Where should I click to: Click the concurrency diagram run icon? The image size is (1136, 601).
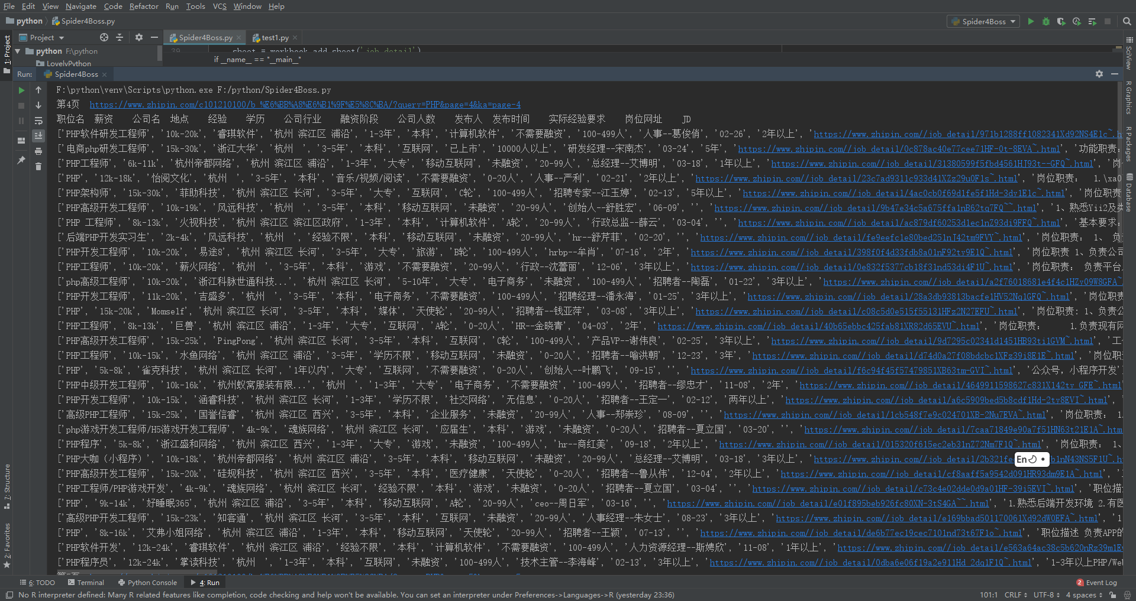1092,21
